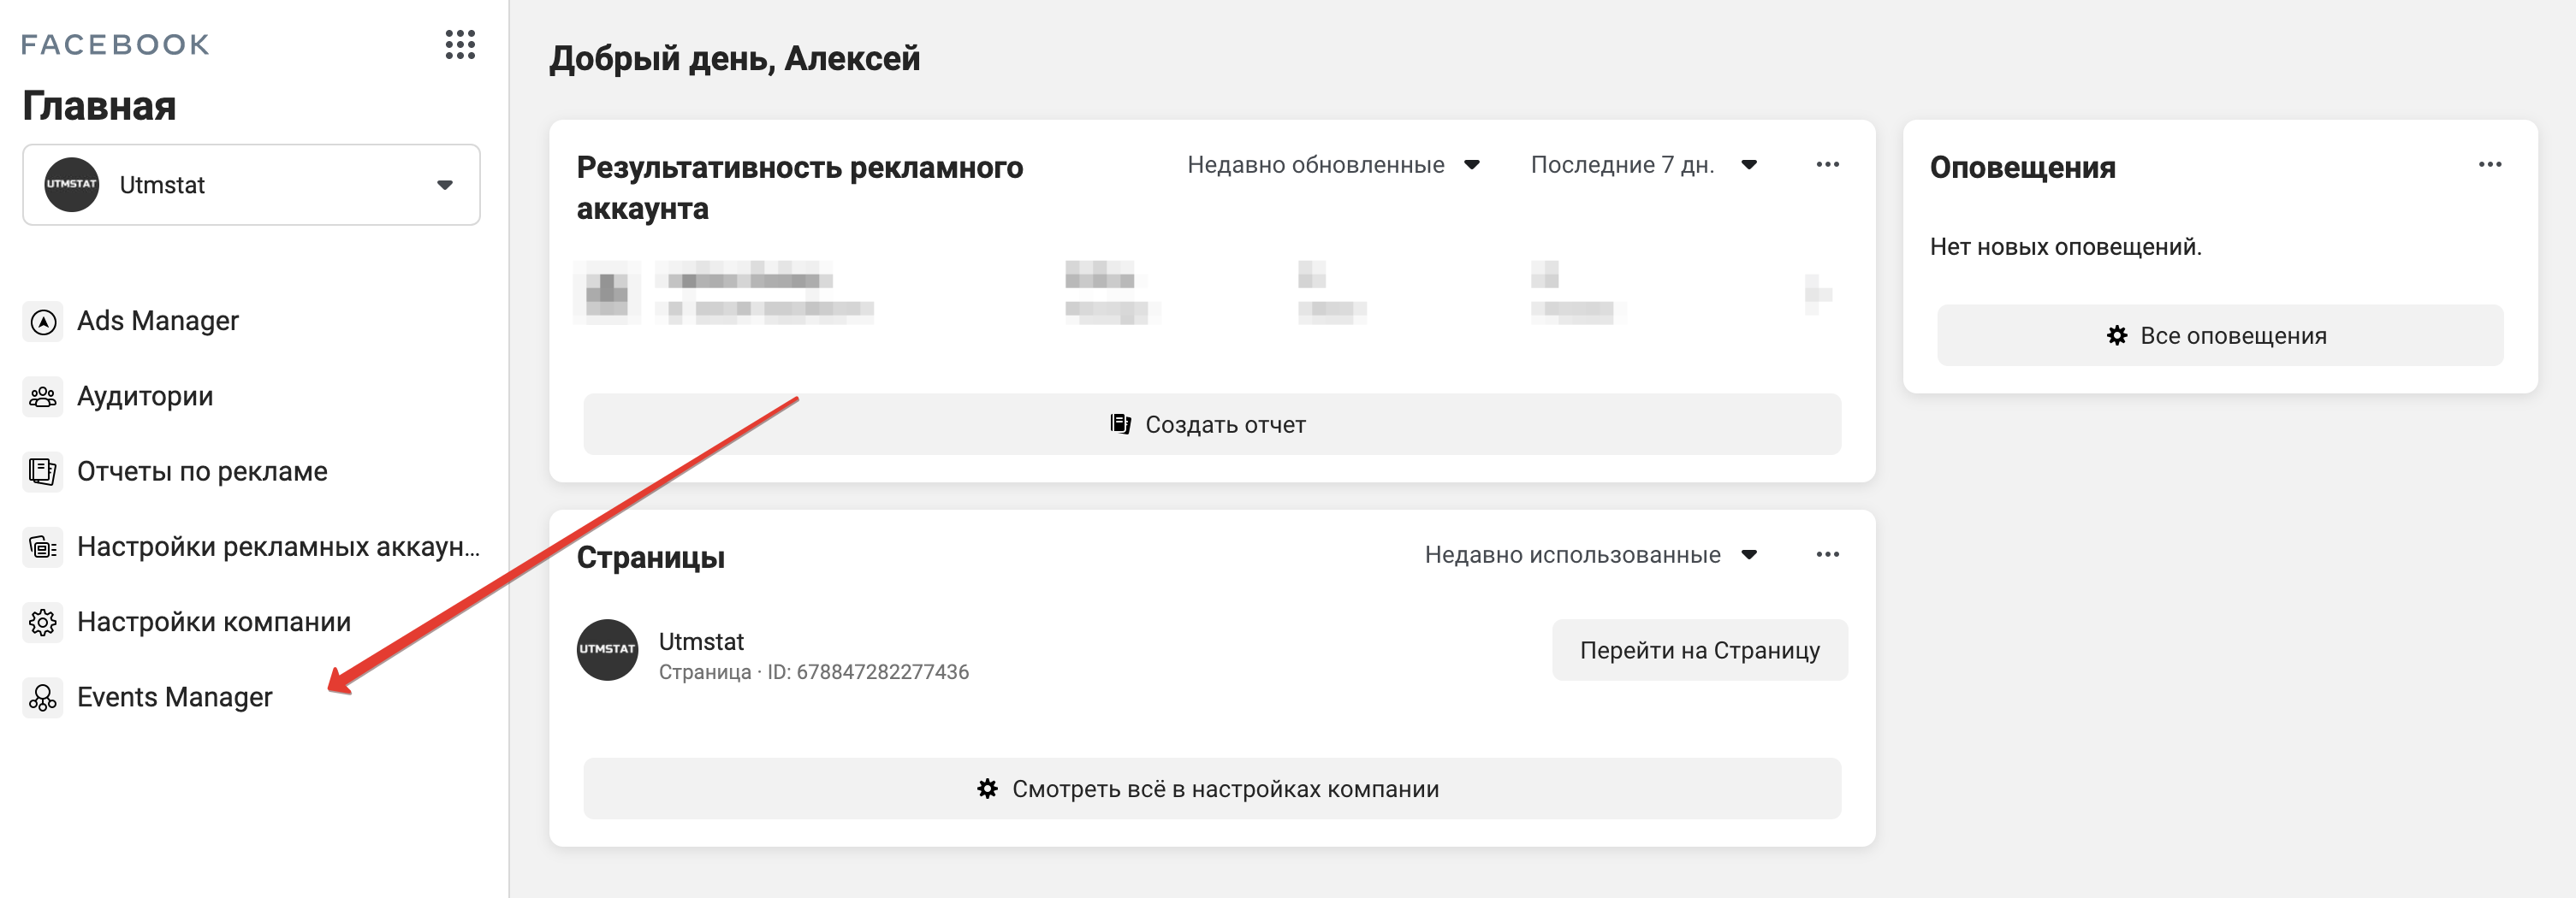
Task: Select Ads Manager in the sidebar
Action: [x=158, y=322]
